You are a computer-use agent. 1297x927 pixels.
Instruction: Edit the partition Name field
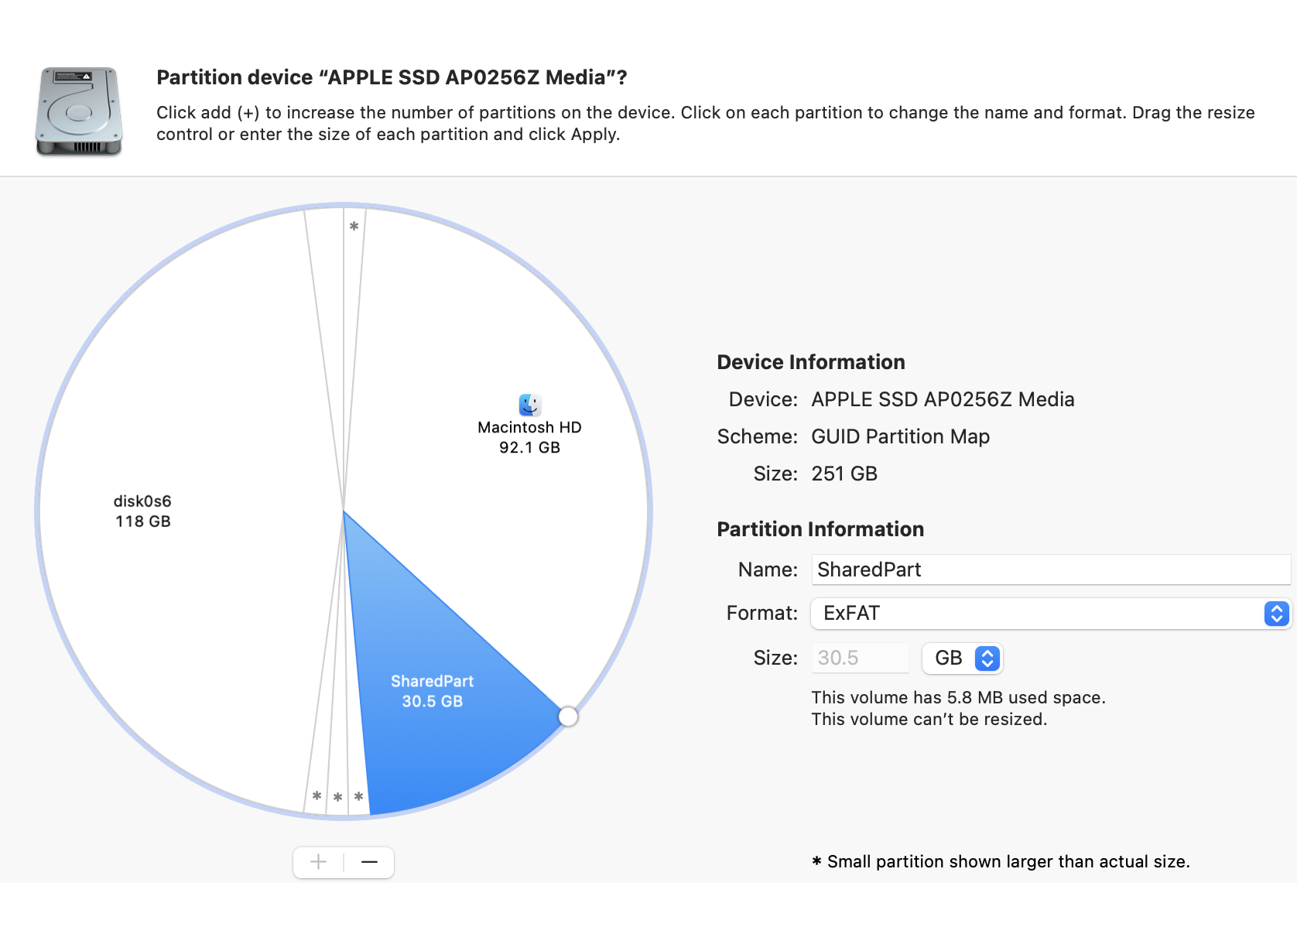click(x=1051, y=570)
